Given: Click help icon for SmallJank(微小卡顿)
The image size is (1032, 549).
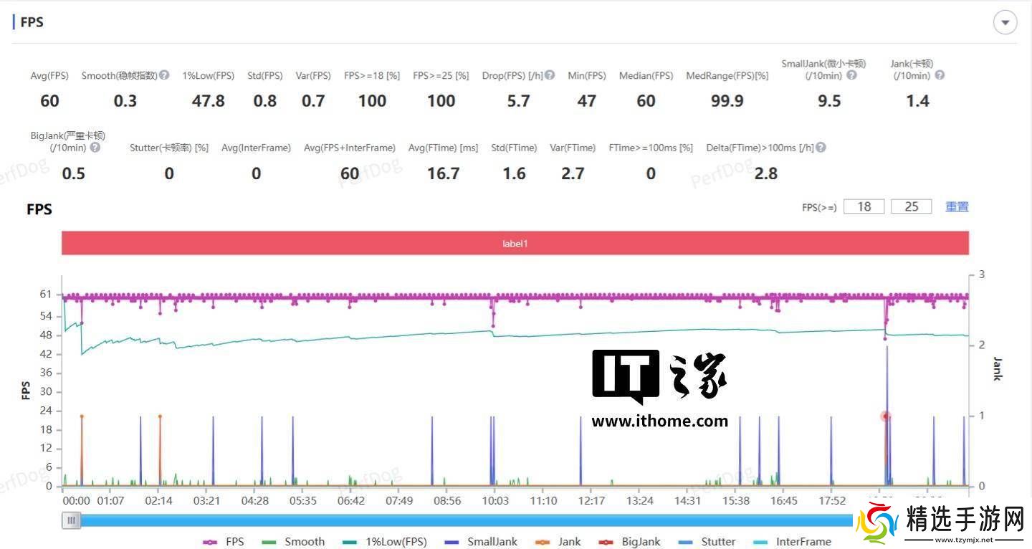Looking at the screenshot, I should pos(851,75).
